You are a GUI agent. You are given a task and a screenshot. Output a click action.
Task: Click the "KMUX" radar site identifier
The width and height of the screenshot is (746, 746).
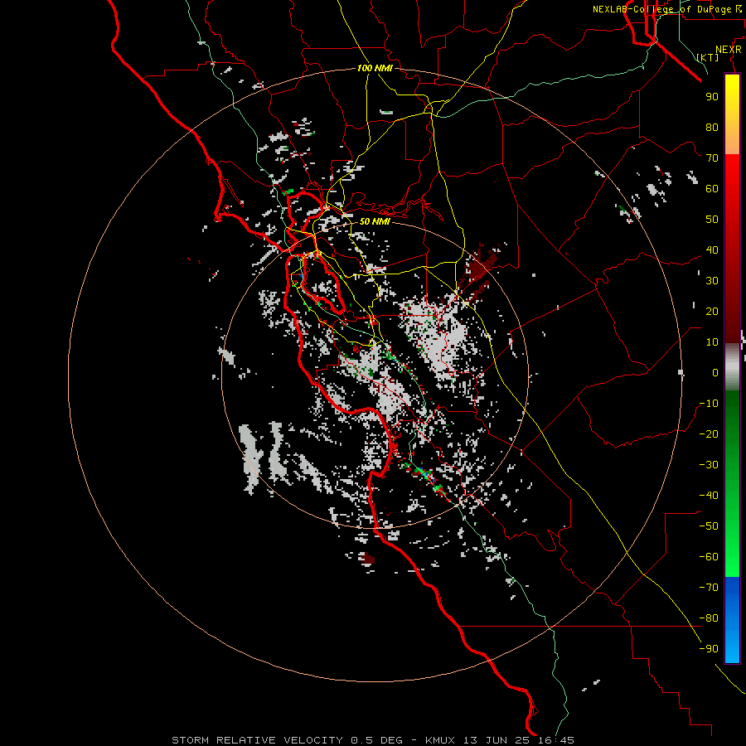pos(441,740)
